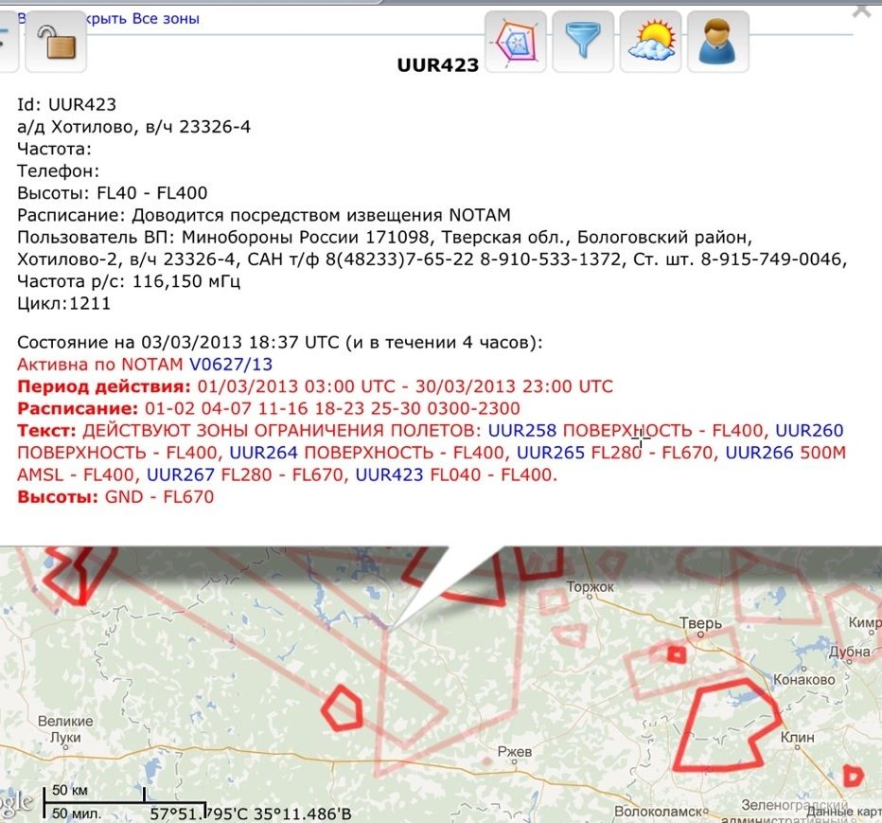This screenshot has width=882, height=823.
Task: Select 'Высоты: FL40 - FL400' line
Action: click(x=112, y=193)
